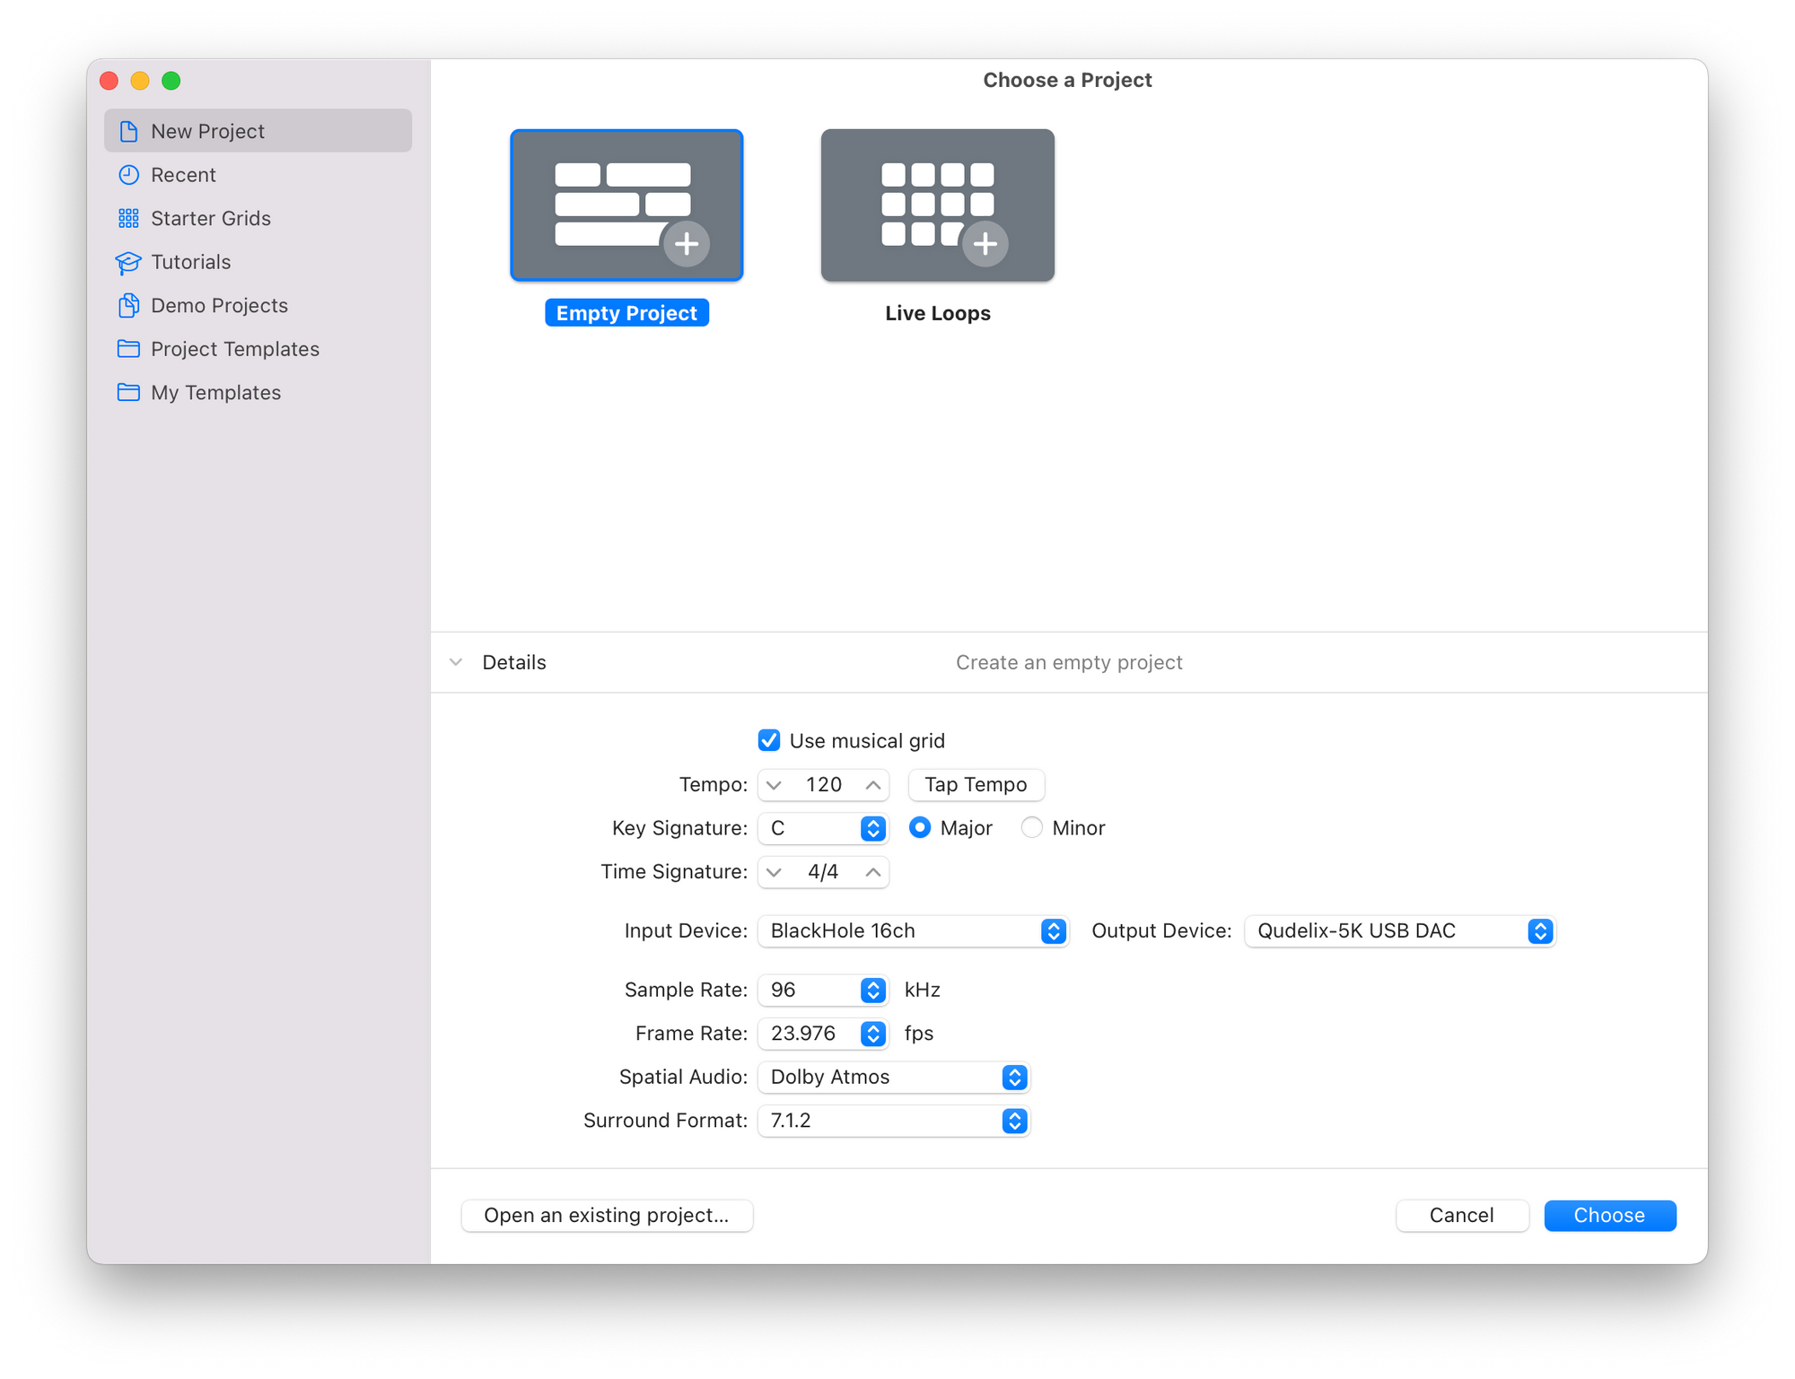Click the My Templates folder icon
1795x1379 pixels.
(128, 392)
